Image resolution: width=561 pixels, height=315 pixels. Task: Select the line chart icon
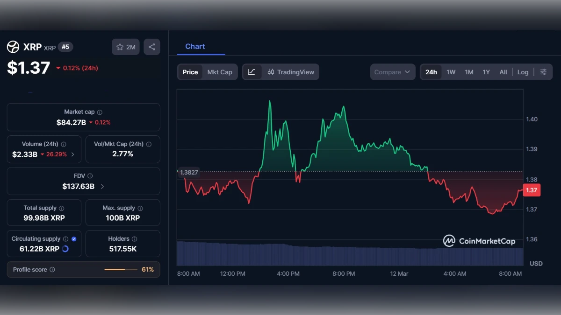(x=252, y=72)
